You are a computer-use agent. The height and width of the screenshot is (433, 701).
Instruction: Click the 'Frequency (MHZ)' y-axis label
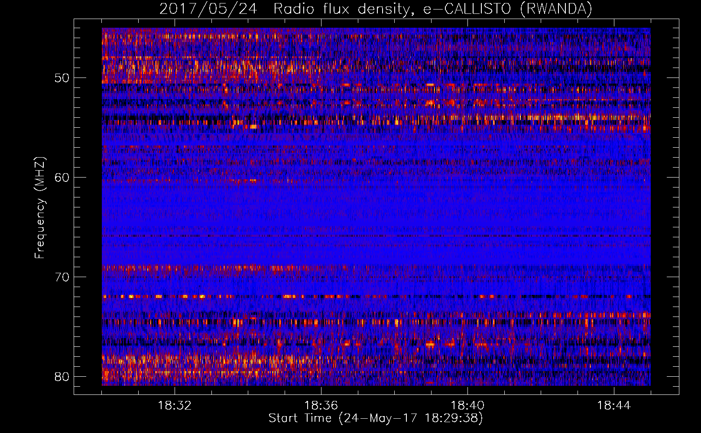39,208
